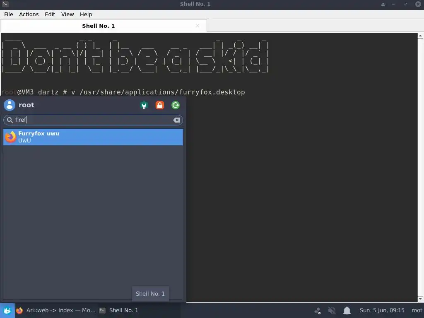This screenshot has width=424, height=318.
Task: Click the root user label in panel
Action: 417,311
